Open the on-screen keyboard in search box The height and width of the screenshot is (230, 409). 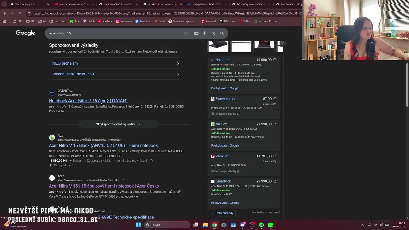pos(197,33)
